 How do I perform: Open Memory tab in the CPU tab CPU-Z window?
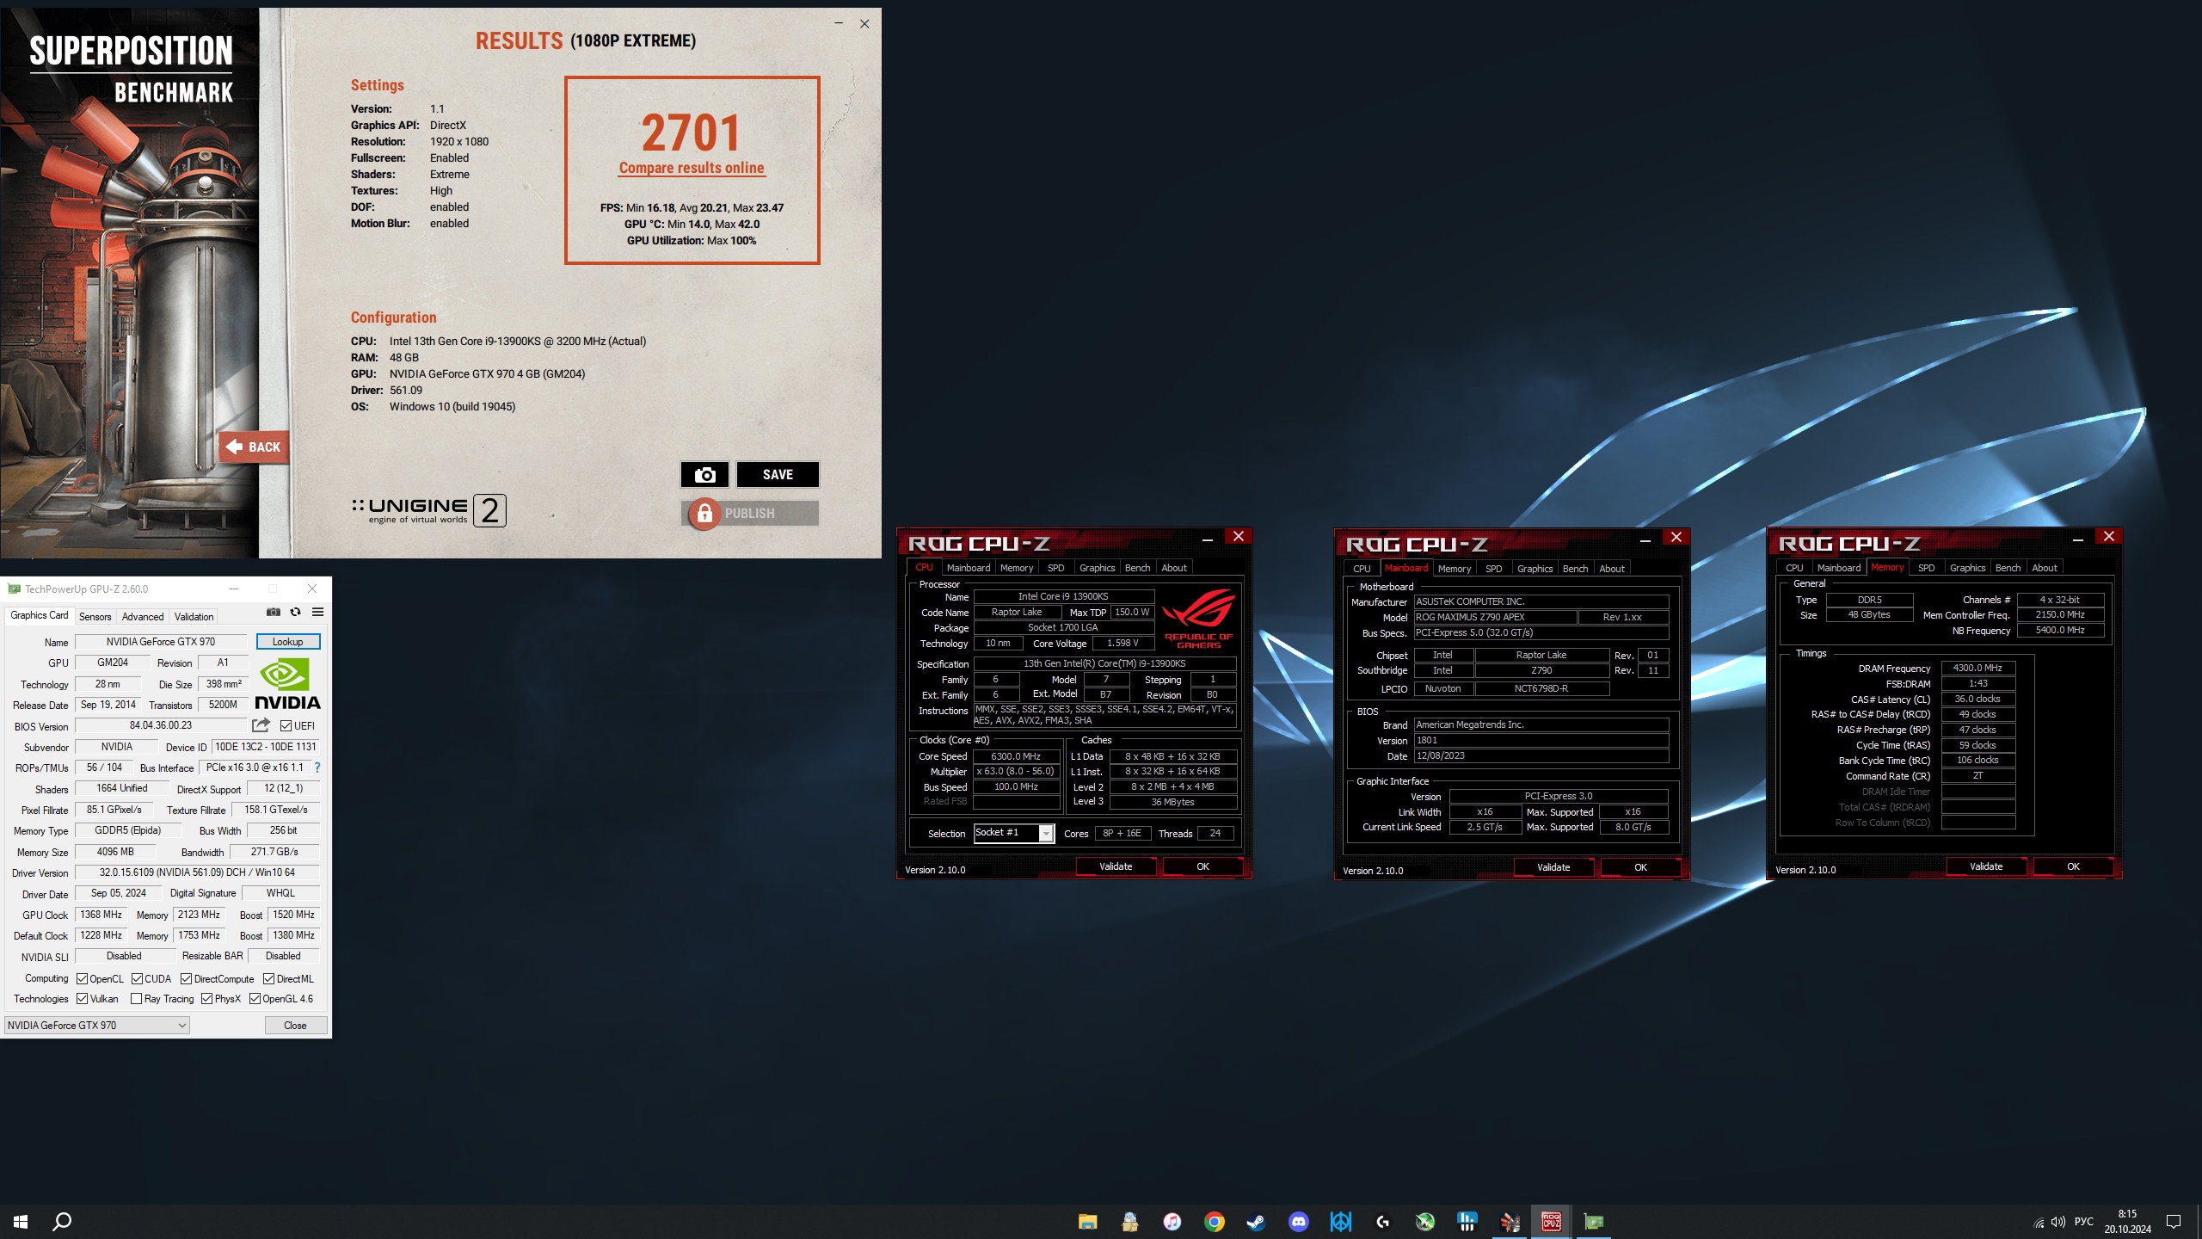[1017, 568]
